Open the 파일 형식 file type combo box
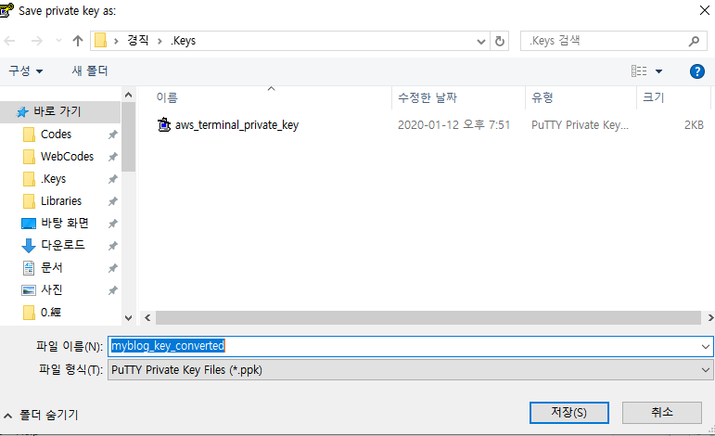The height and width of the screenshot is (436, 715). point(411,369)
